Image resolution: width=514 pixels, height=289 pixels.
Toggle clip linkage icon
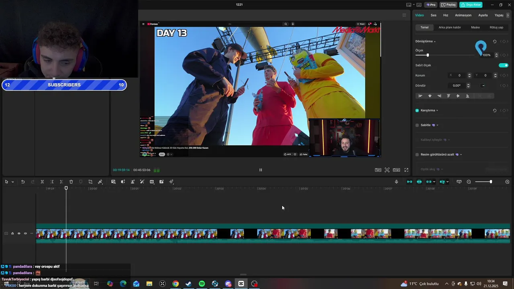[x=429, y=182]
